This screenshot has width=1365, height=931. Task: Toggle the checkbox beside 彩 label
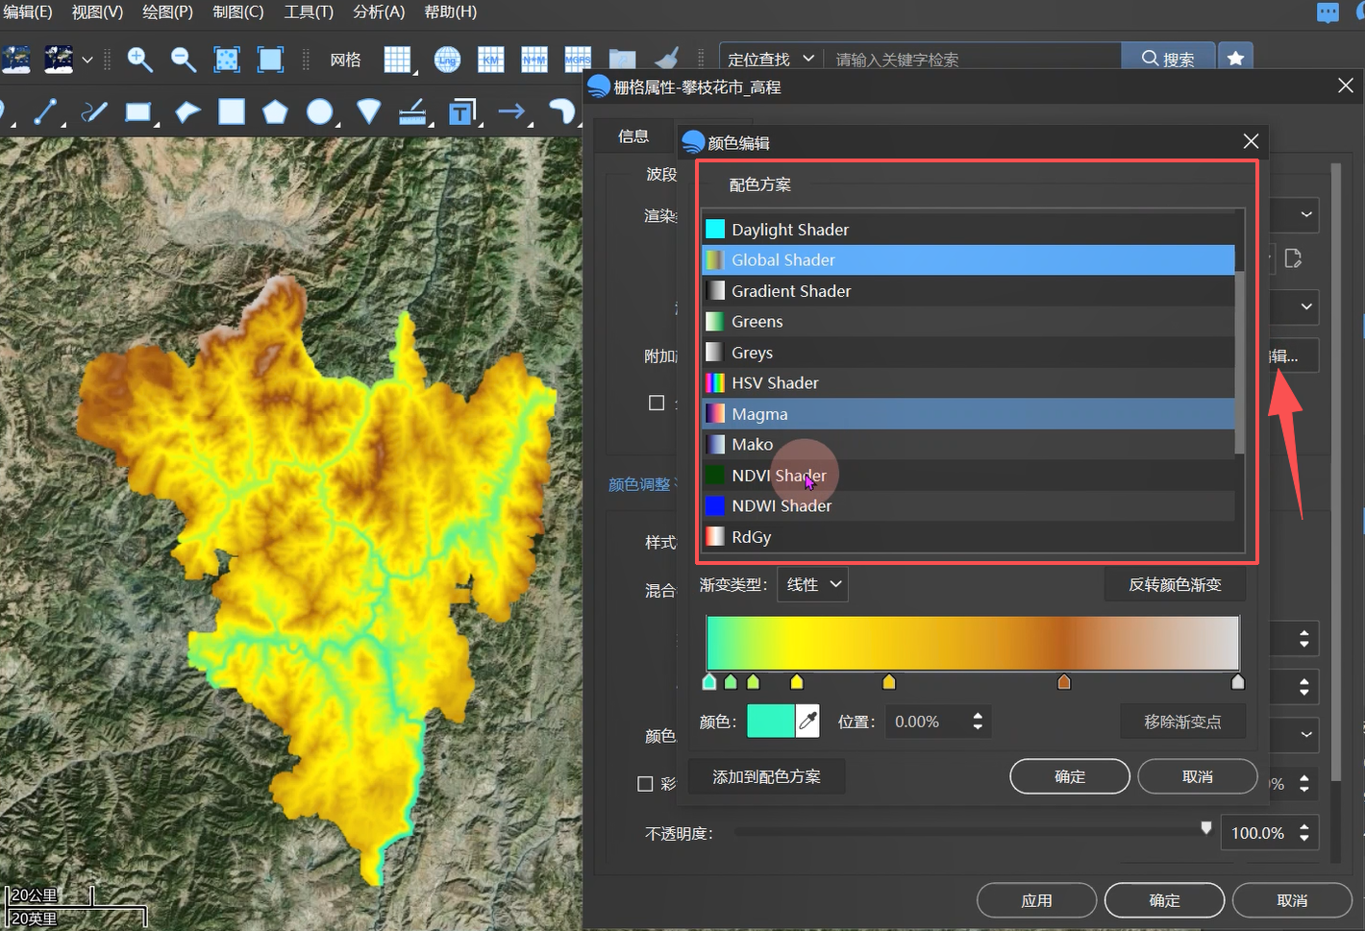646,784
